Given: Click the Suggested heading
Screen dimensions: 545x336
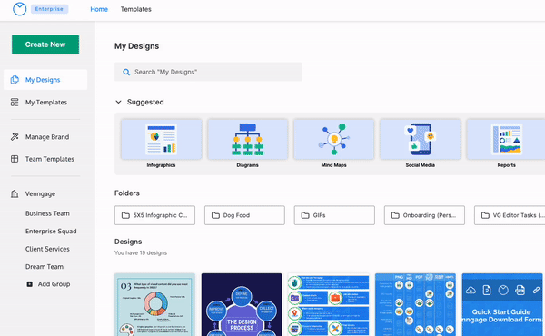Looking at the screenshot, I should (x=145, y=102).
